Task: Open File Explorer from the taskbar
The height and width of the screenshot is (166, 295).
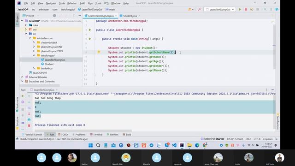Action: click(189, 145)
